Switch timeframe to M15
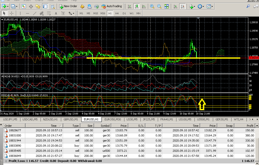The image size is (259, 165). [96, 13]
